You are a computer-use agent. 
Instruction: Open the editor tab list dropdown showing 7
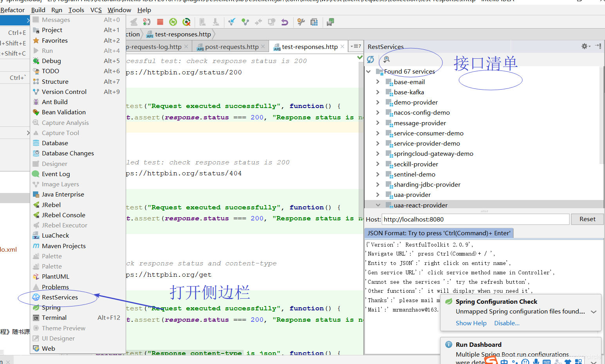point(356,46)
